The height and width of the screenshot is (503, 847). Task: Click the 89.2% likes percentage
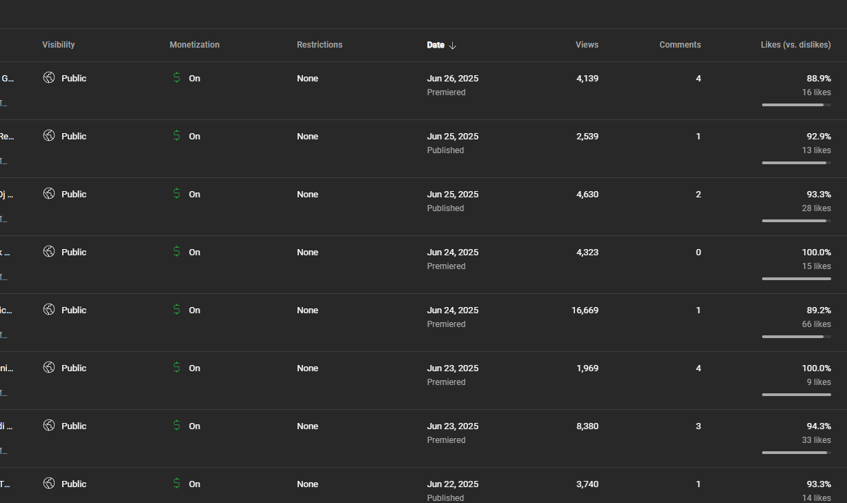coord(819,310)
